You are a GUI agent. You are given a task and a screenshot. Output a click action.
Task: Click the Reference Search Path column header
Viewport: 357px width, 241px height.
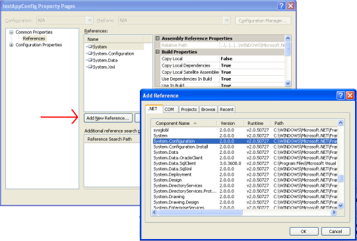coord(112,139)
